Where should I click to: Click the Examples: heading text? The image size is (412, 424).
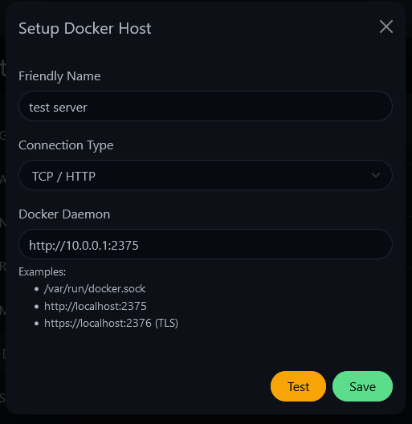[x=43, y=271]
